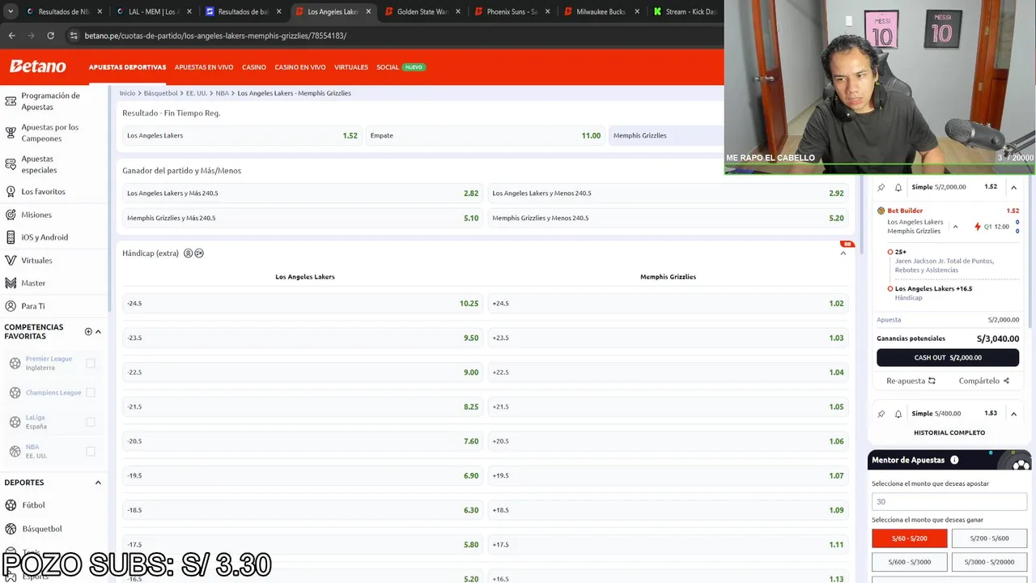The height and width of the screenshot is (583, 1036).
Task: Collapse the Deportes section
Action: click(98, 483)
